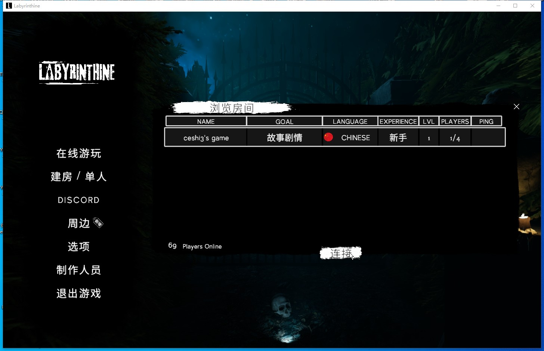The height and width of the screenshot is (351, 544).
Task: Click the China flag icon in room row
Action: click(328, 137)
